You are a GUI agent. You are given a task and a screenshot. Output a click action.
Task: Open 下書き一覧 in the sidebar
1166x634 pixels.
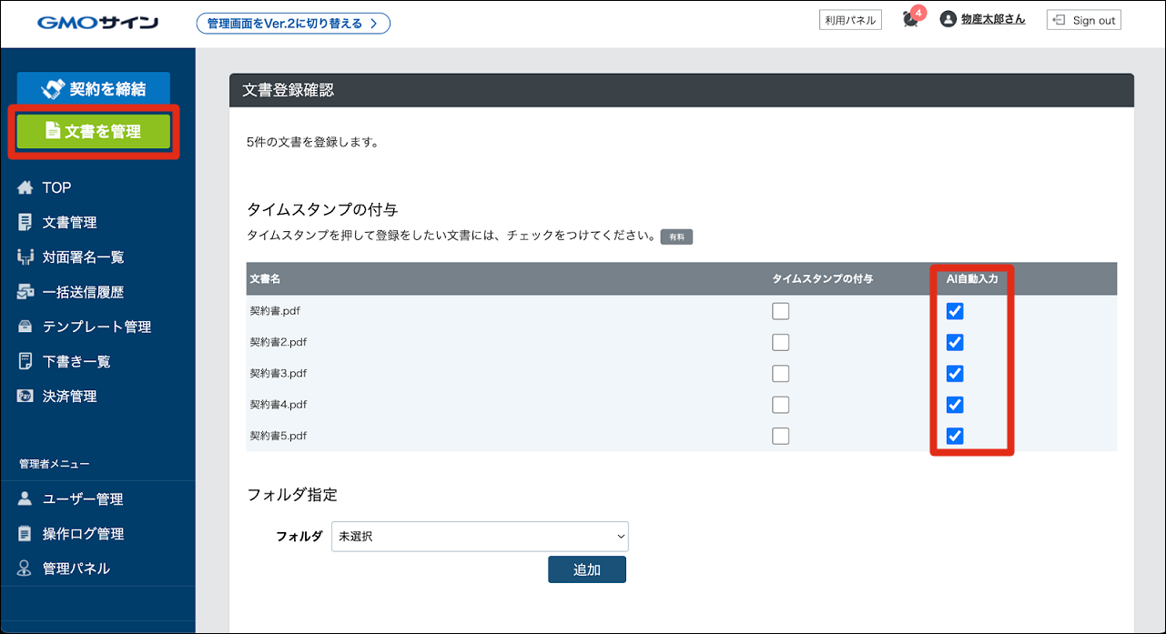(76, 361)
